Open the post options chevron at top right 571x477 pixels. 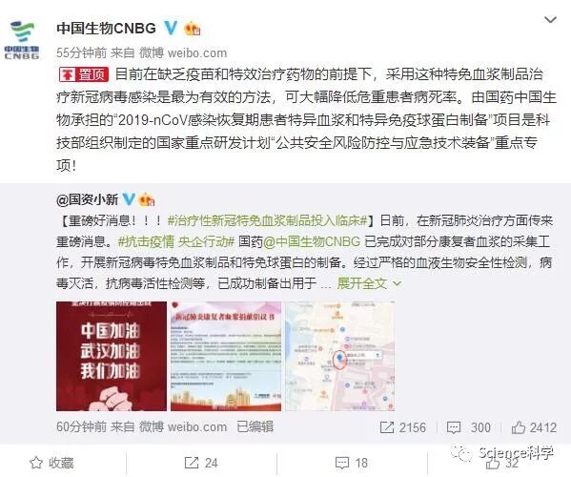550,20
